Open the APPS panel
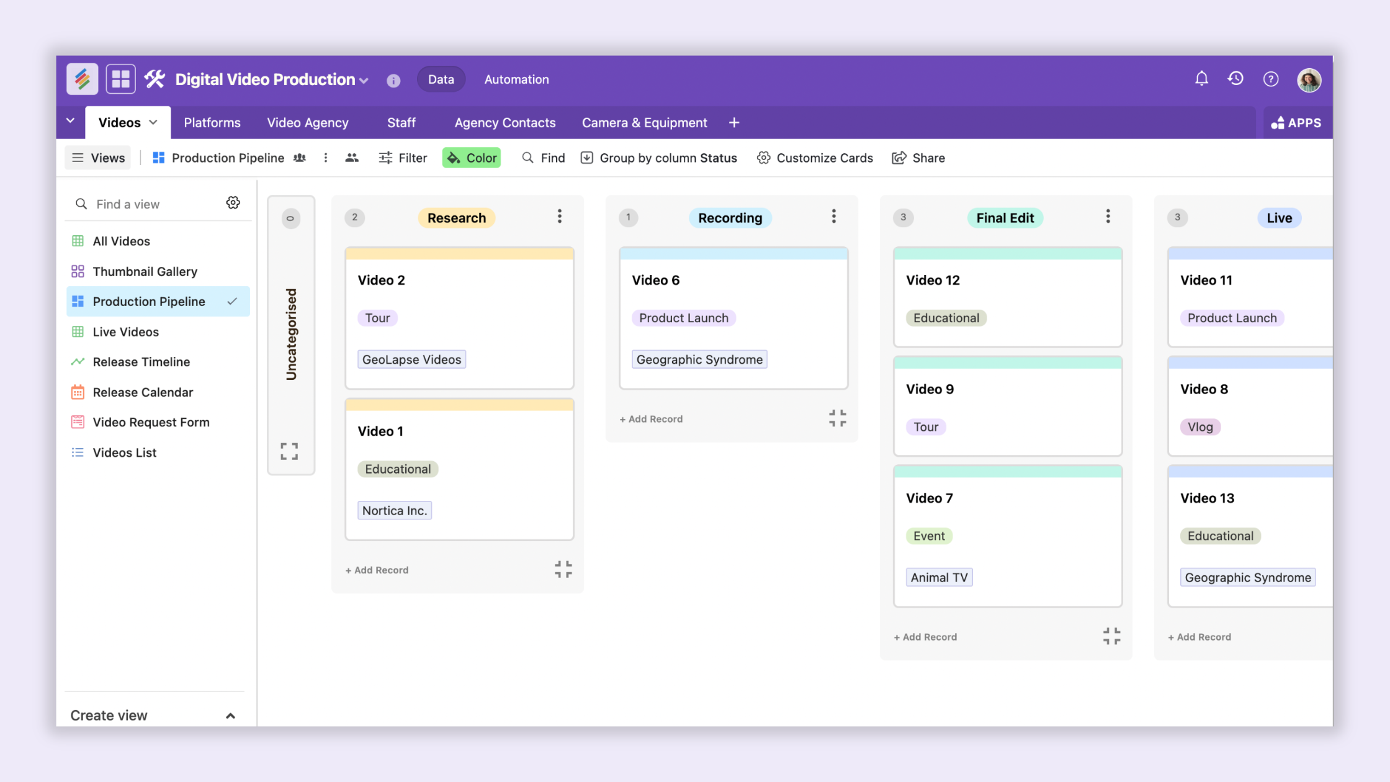The width and height of the screenshot is (1390, 782). coord(1296,123)
